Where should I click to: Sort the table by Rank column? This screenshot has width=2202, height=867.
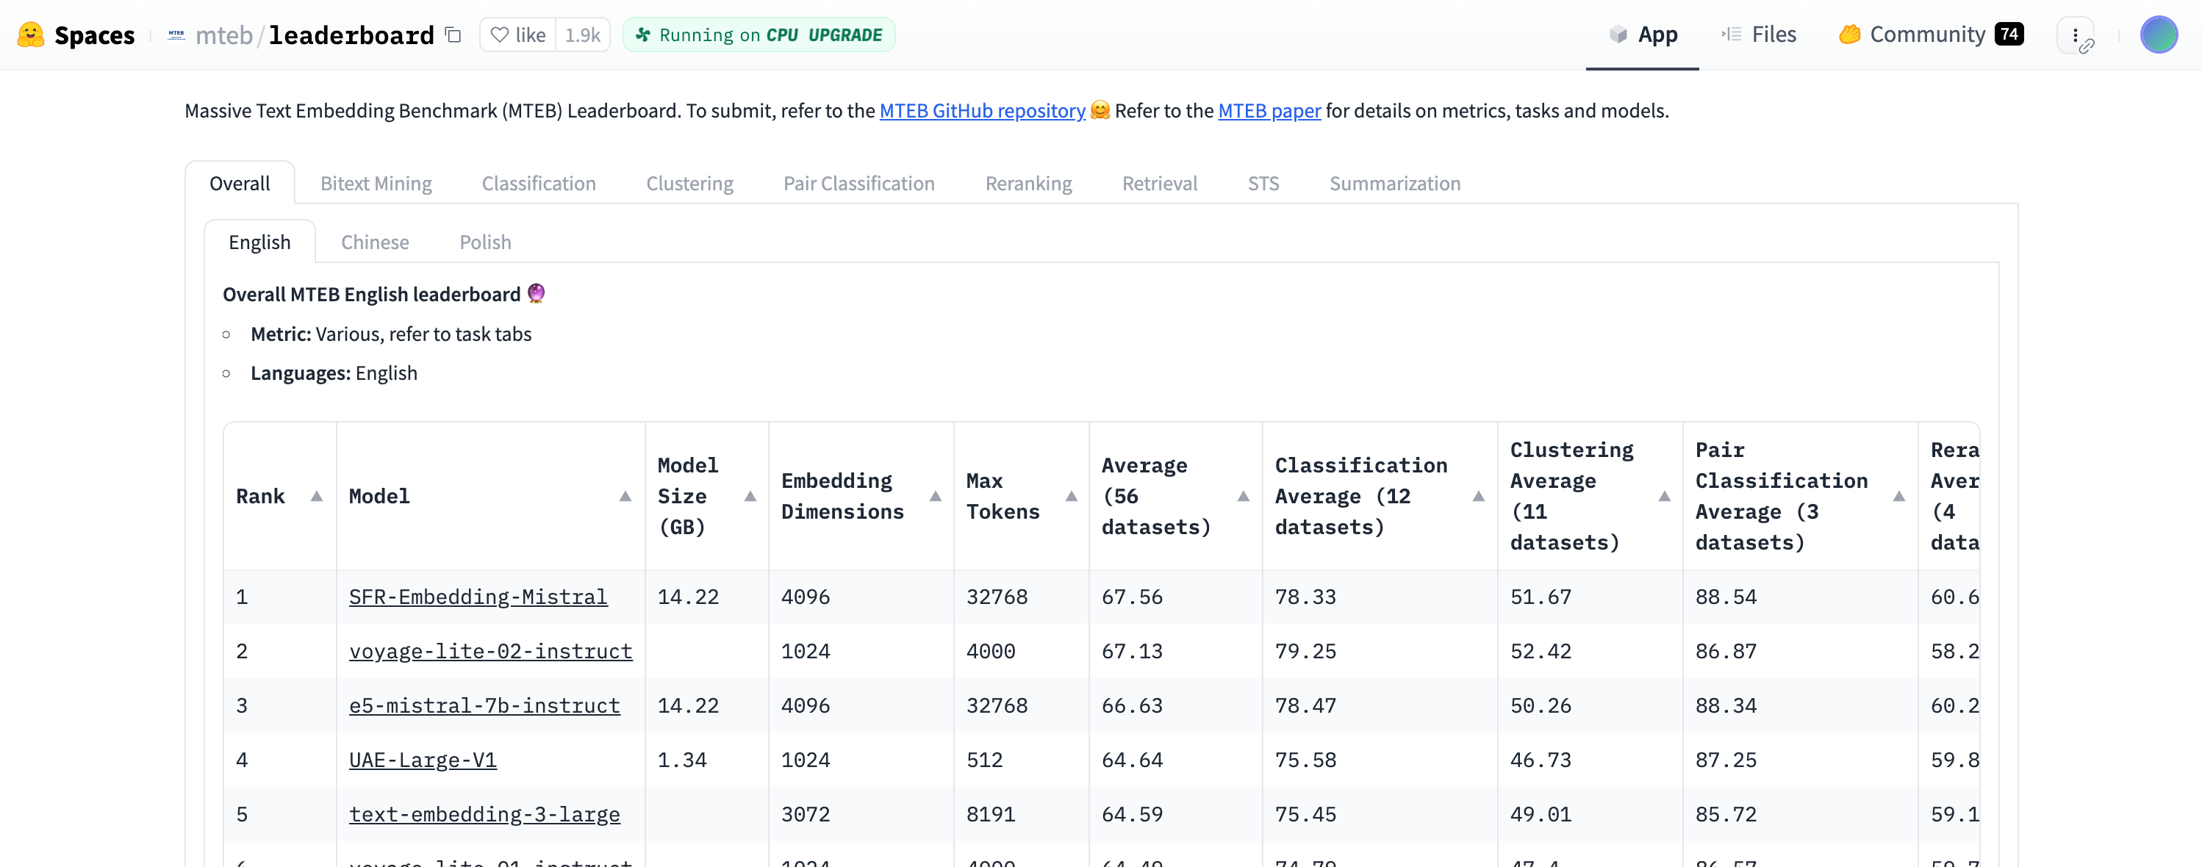pos(315,495)
